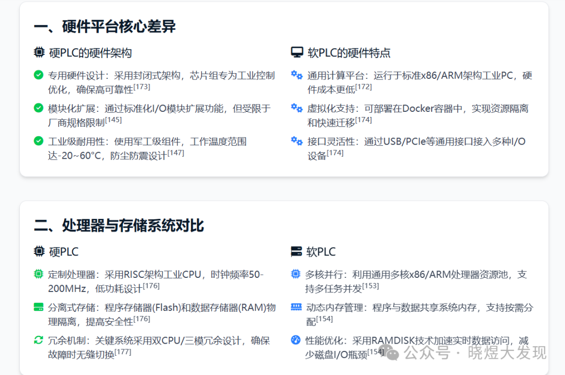Click green check icon next to 模块化扩展

(x=39, y=108)
